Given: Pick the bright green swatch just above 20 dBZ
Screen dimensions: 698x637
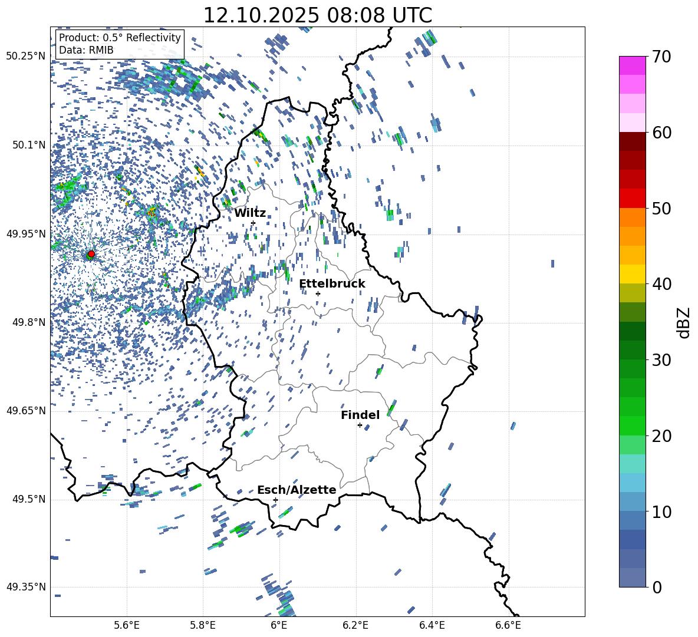Looking at the screenshot, I should pyautogui.click(x=632, y=425).
